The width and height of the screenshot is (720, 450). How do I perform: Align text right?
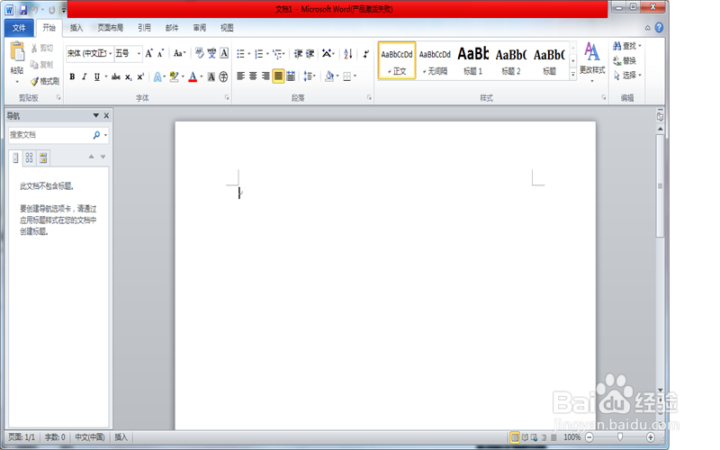coord(265,76)
